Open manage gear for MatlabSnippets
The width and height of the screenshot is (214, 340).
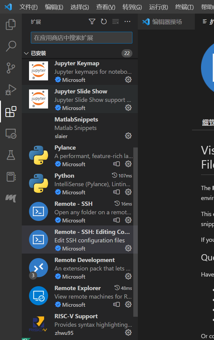[128, 136]
